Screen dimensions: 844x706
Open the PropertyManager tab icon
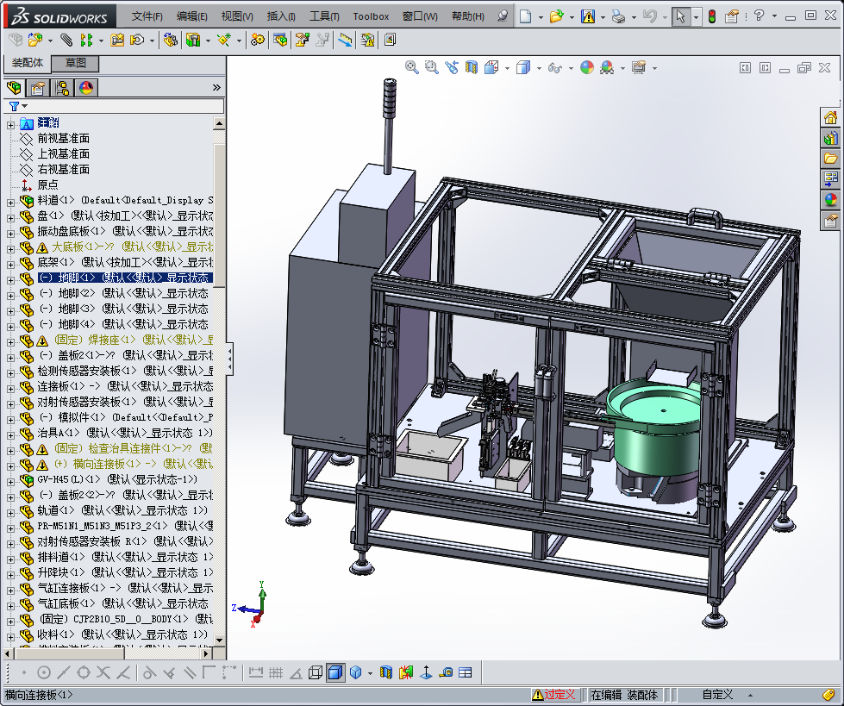click(38, 87)
